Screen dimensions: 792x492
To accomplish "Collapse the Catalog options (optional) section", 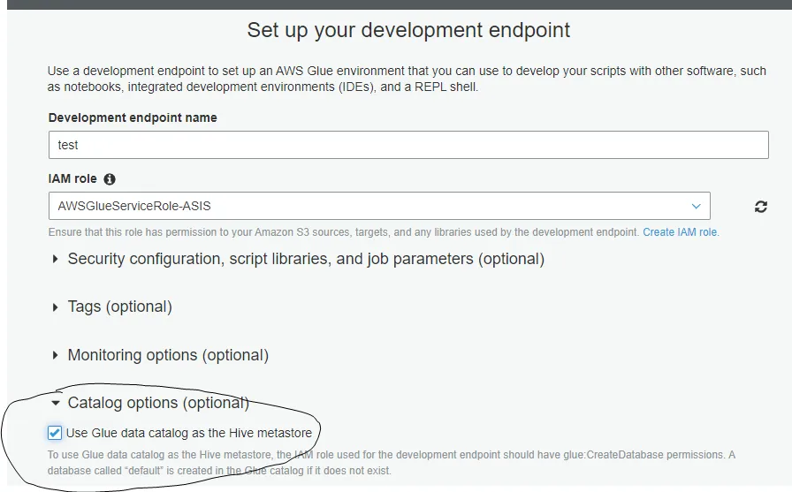I will pos(158,403).
